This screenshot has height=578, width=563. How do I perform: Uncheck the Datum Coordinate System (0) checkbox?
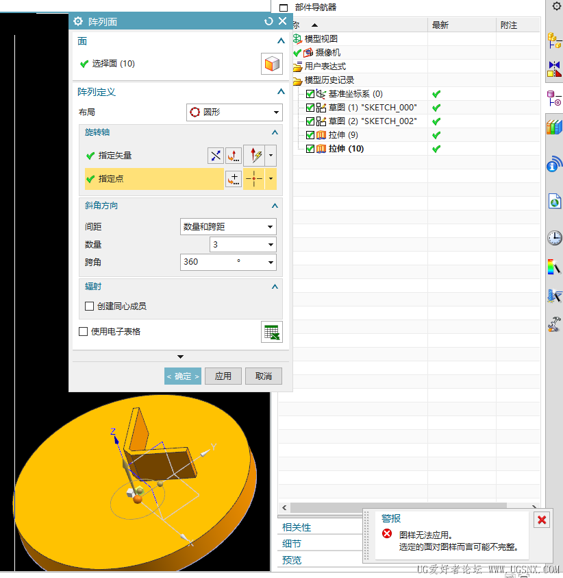tap(310, 94)
